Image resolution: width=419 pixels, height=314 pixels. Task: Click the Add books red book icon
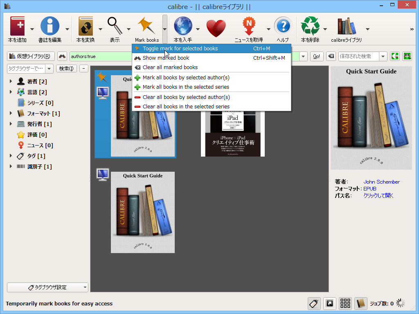(x=17, y=26)
